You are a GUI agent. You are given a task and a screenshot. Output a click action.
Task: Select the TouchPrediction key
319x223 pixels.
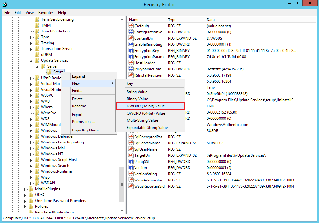click(x=55, y=31)
